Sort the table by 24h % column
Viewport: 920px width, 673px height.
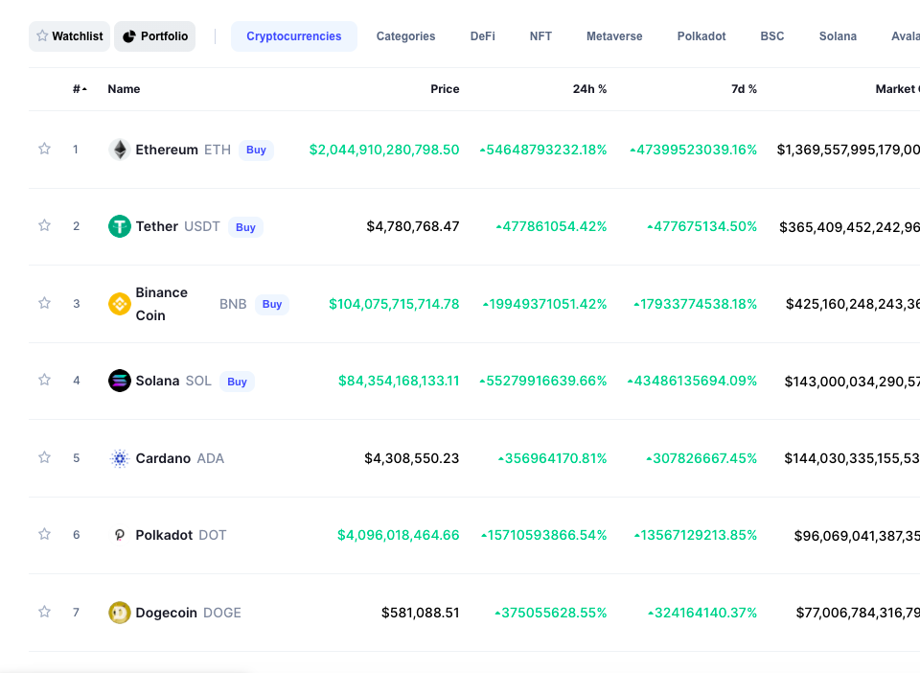pos(589,89)
